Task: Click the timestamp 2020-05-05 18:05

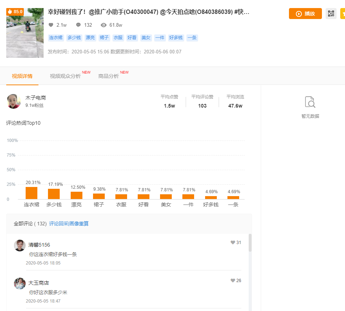Action: click(43, 263)
